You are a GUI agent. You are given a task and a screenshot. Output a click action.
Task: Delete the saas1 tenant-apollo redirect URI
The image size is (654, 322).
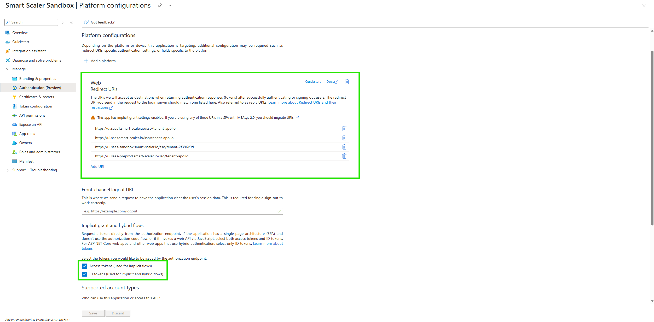click(x=344, y=129)
